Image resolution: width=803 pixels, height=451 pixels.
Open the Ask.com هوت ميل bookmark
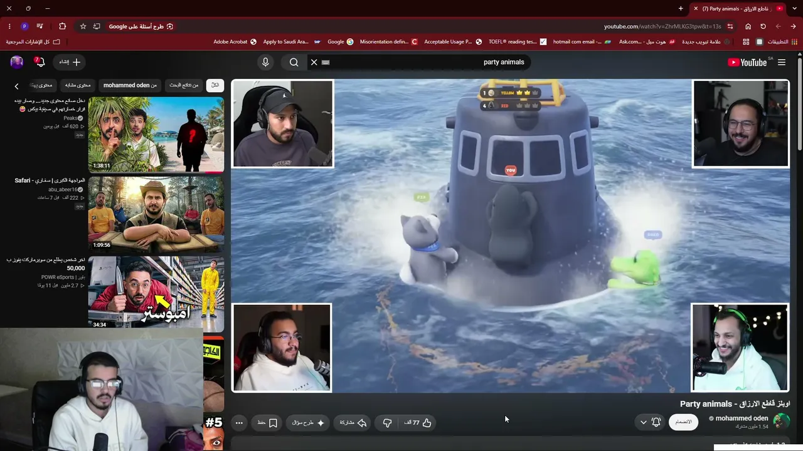[647, 42]
